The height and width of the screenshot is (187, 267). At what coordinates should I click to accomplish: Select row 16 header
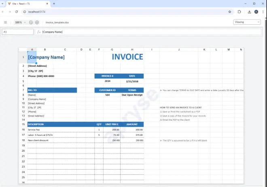pyautogui.click(x=23, y=130)
